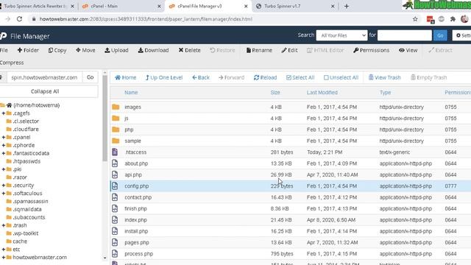Sort by the Size column header
The height and width of the screenshot is (265, 471).
[x=275, y=93]
